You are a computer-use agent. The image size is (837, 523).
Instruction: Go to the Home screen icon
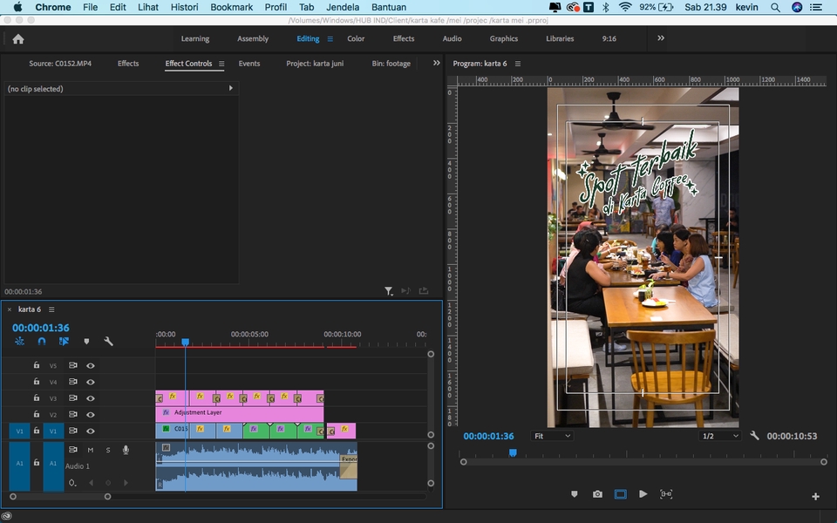[x=18, y=39]
